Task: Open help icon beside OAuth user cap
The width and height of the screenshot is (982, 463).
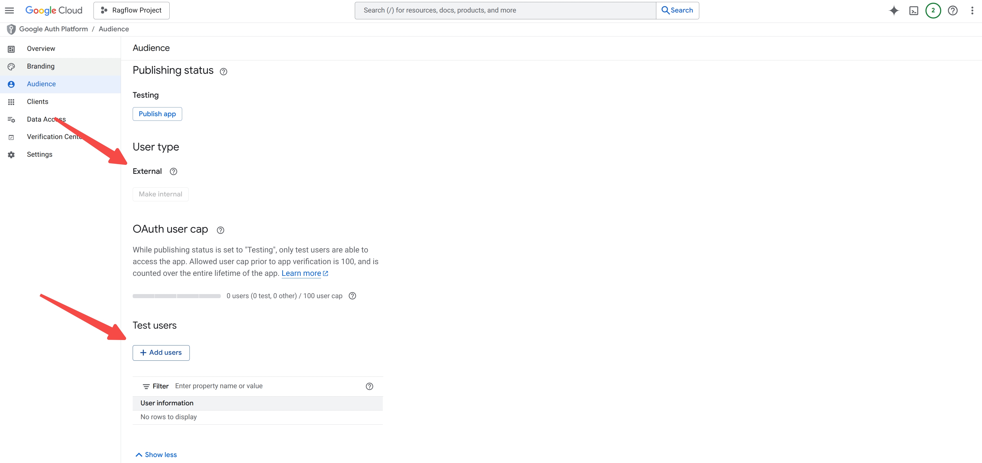Action: (220, 230)
